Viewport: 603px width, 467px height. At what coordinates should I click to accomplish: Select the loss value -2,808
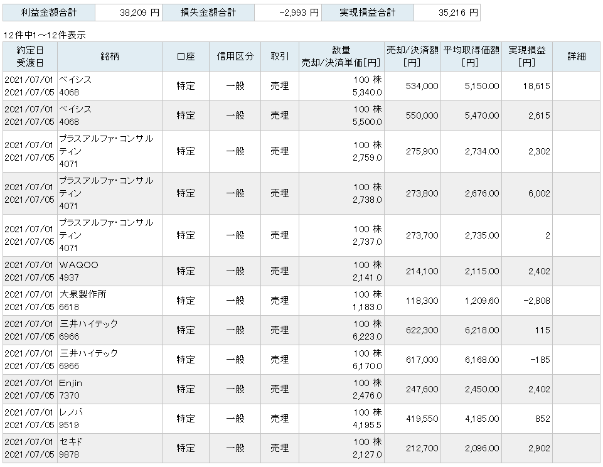(537, 301)
